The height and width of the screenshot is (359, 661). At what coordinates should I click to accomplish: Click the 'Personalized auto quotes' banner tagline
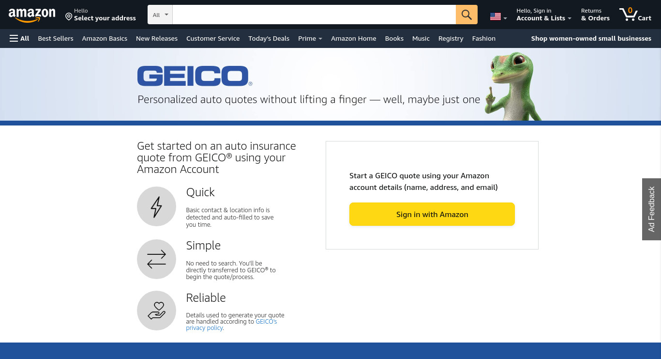click(x=309, y=100)
